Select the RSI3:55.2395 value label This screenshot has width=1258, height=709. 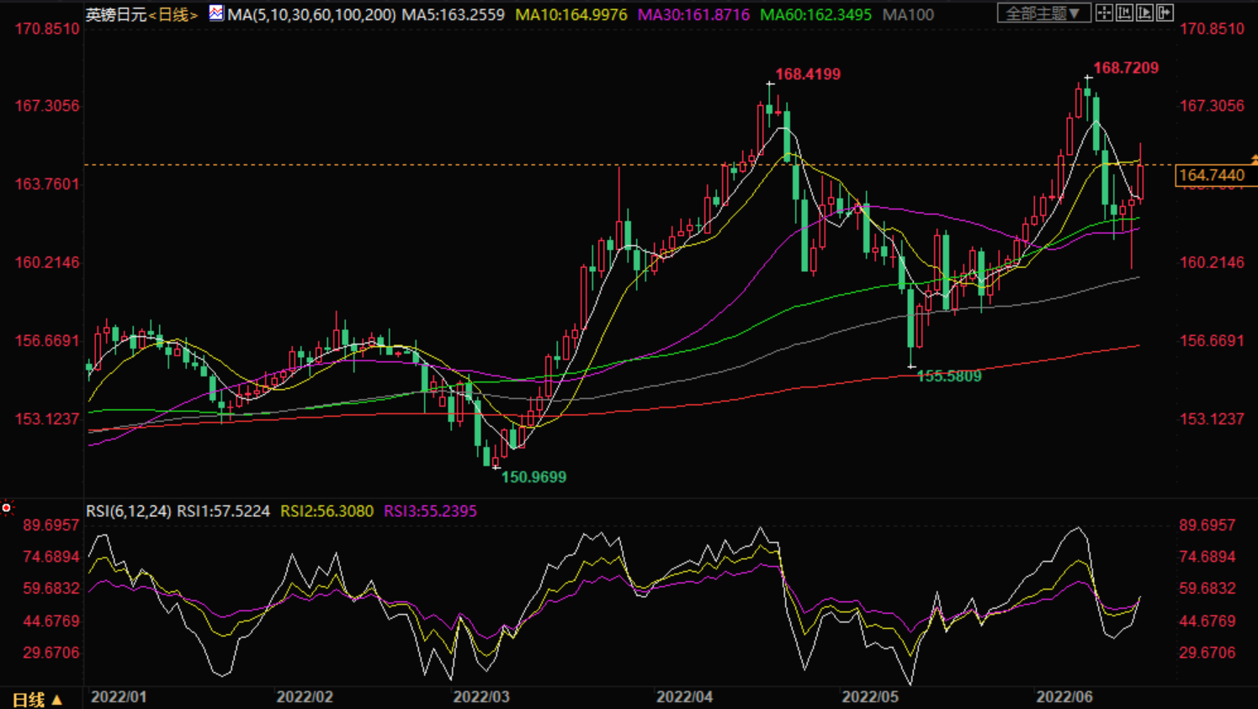pos(430,511)
